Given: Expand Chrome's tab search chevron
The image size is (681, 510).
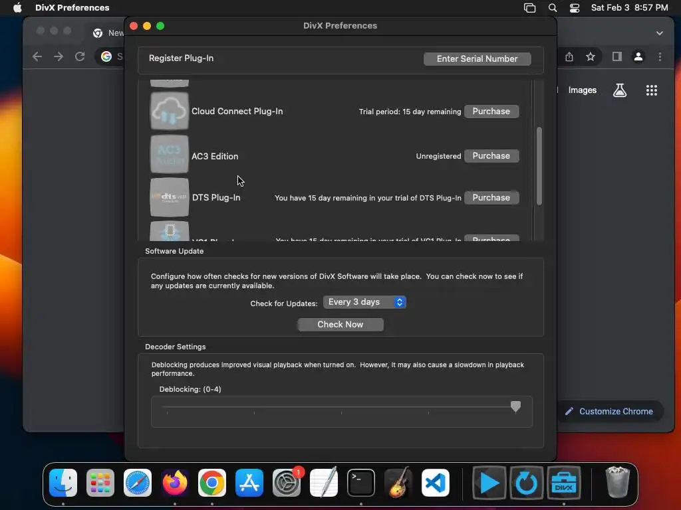Looking at the screenshot, I should [659, 33].
